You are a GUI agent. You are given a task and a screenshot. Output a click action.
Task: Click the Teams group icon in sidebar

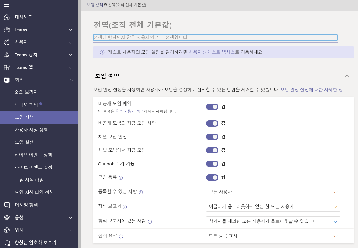click(7, 30)
